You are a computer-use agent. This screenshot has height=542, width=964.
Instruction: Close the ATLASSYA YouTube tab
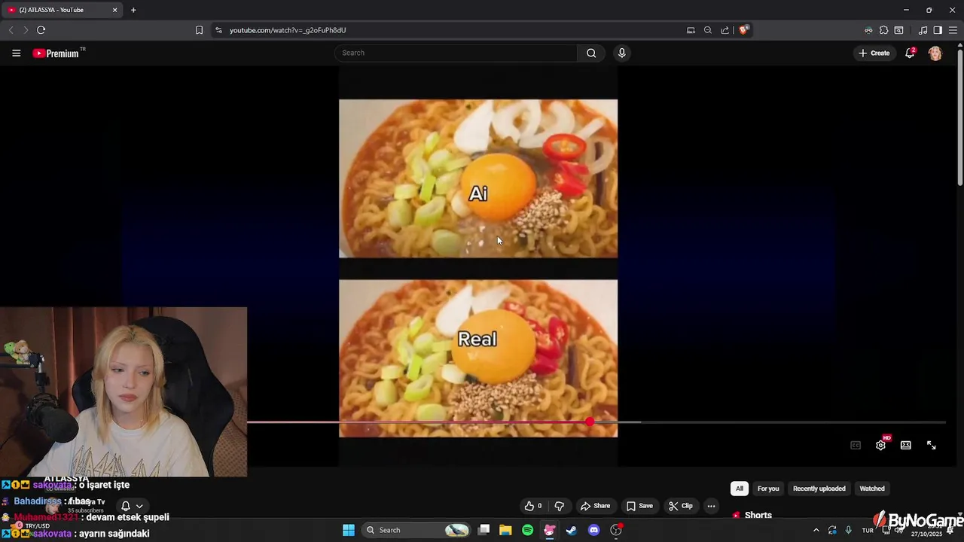click(114, 10)
